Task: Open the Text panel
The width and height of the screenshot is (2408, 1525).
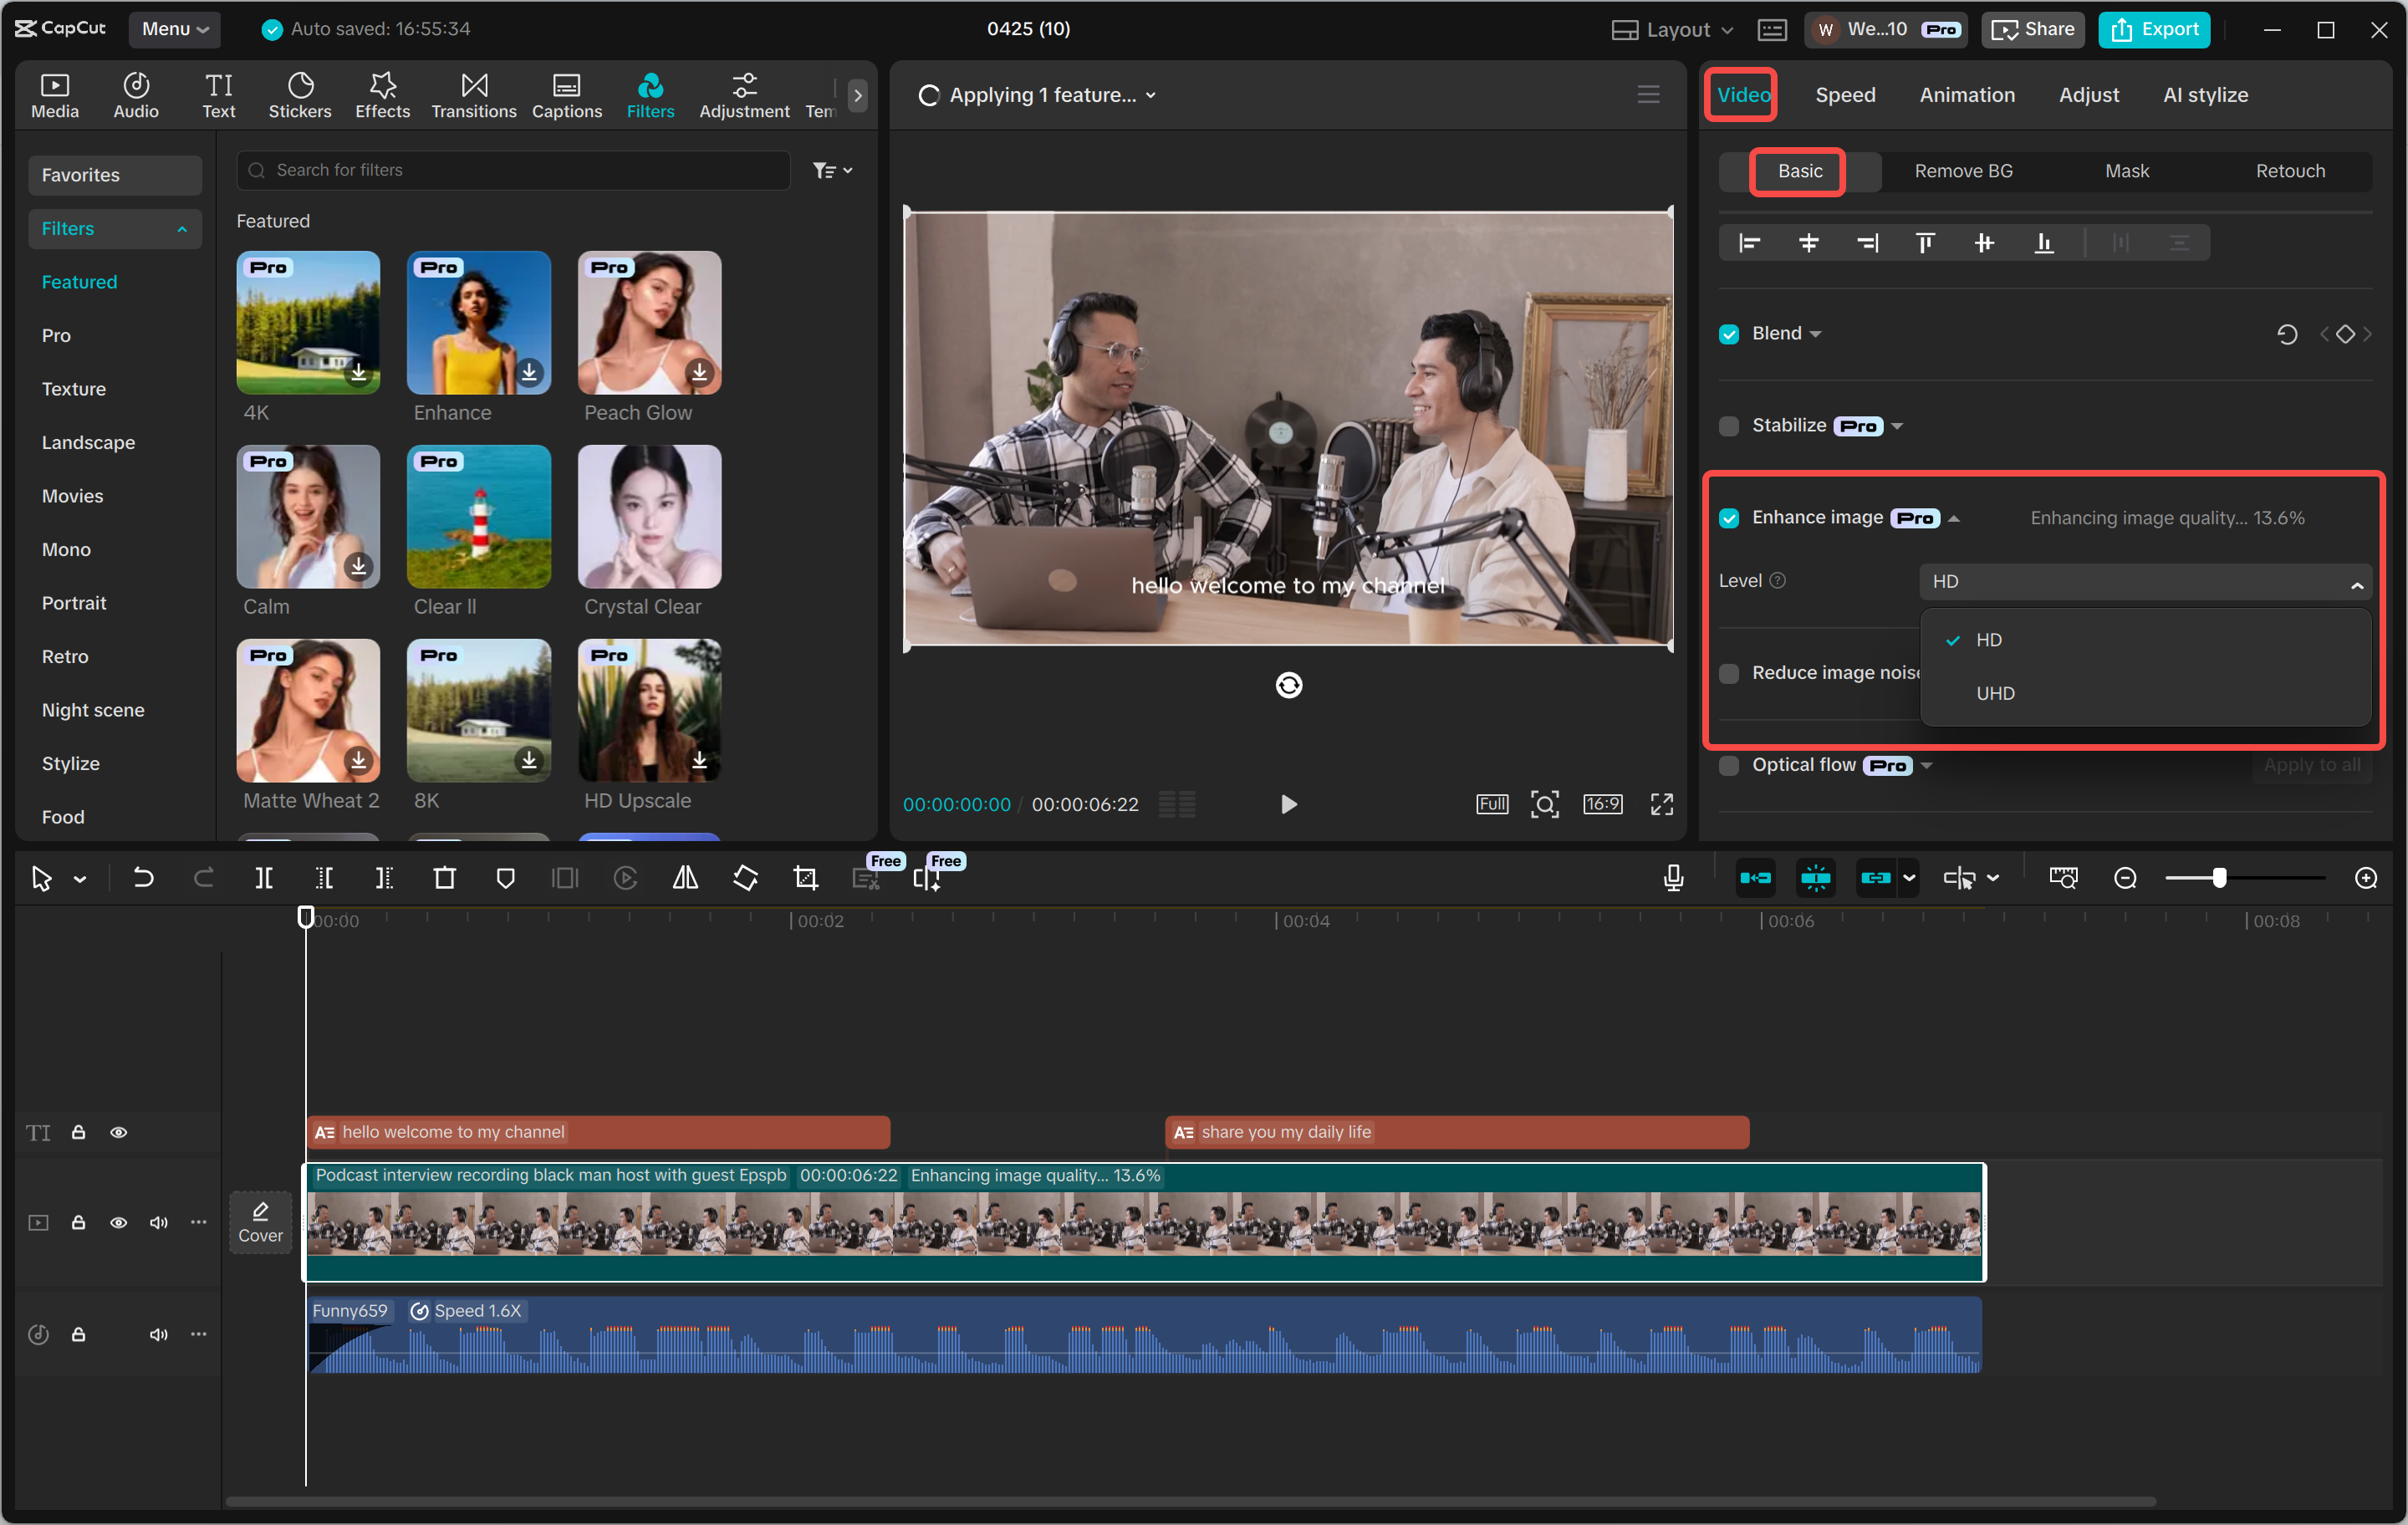Action: [219, 96]
